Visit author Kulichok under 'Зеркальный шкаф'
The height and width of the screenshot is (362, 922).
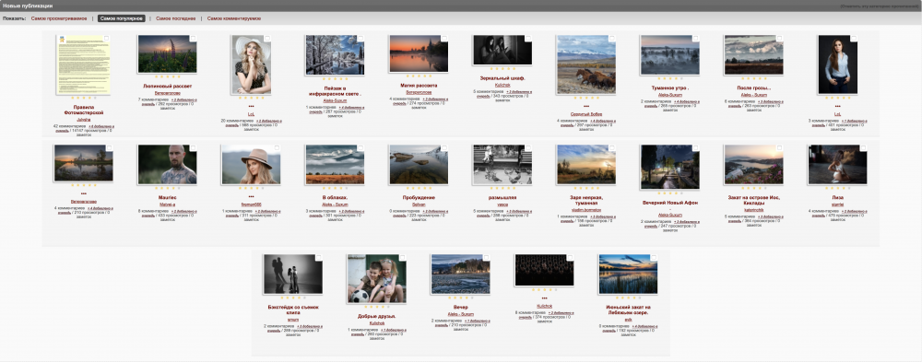[502, 86]
